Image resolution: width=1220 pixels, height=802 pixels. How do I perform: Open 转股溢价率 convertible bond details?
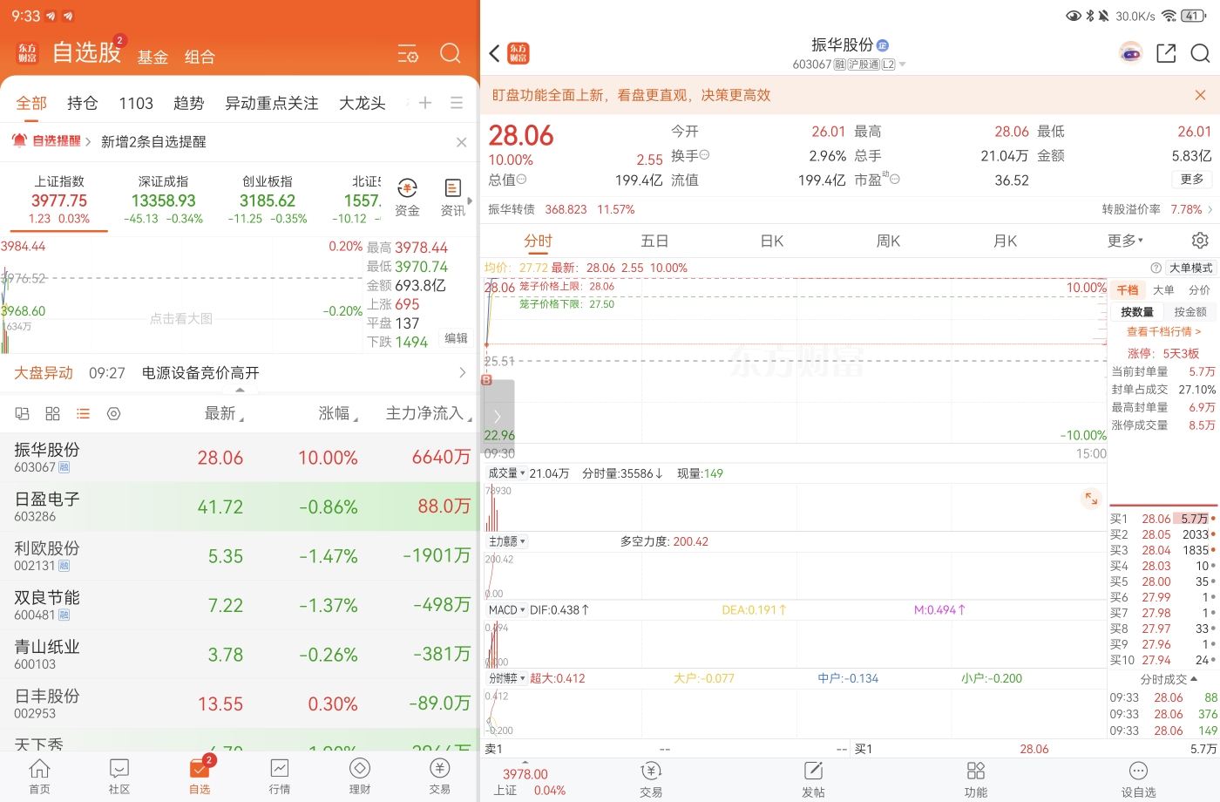pyautogui.click(x=1157, y=209)
